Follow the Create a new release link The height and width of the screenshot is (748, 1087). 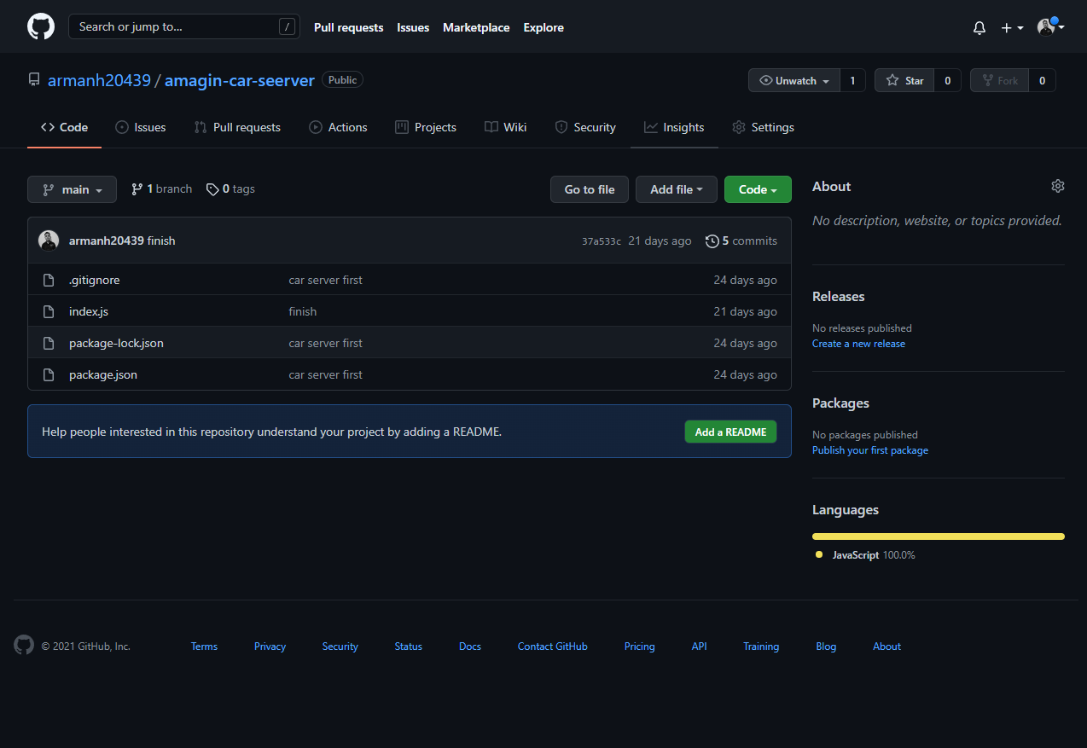point(858,344)
